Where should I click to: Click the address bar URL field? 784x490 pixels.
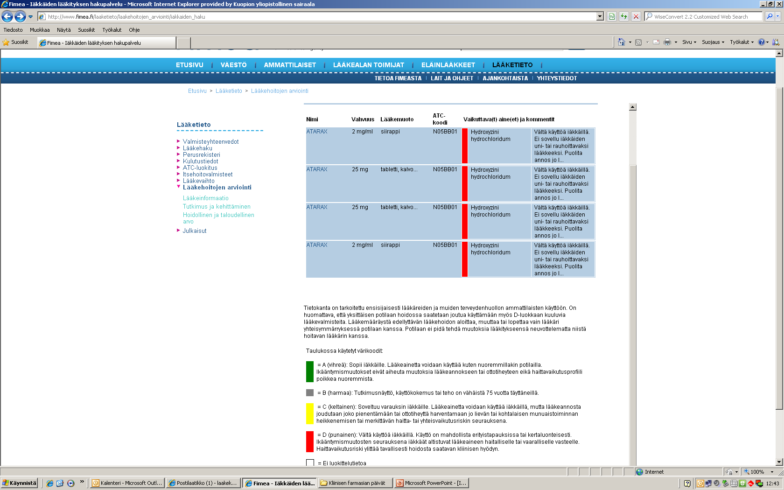pos(317,17)
